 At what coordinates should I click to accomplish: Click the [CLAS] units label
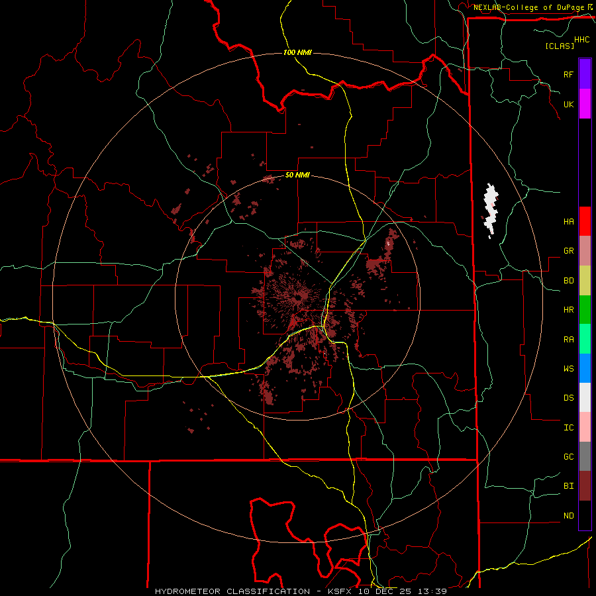560,46
